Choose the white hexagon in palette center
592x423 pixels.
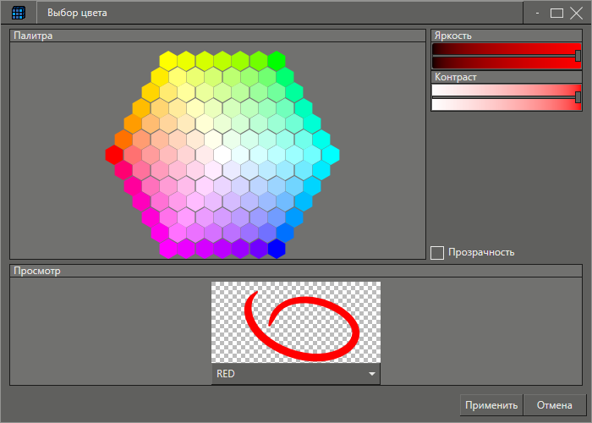coord(222,154)
